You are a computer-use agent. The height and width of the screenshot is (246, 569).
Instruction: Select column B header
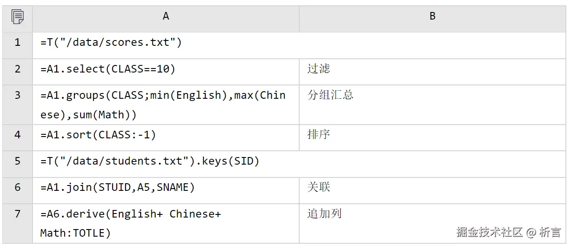point(432,17)
